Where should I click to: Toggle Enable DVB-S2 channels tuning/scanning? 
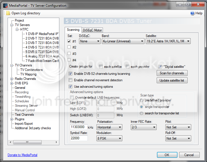point(70,74)
